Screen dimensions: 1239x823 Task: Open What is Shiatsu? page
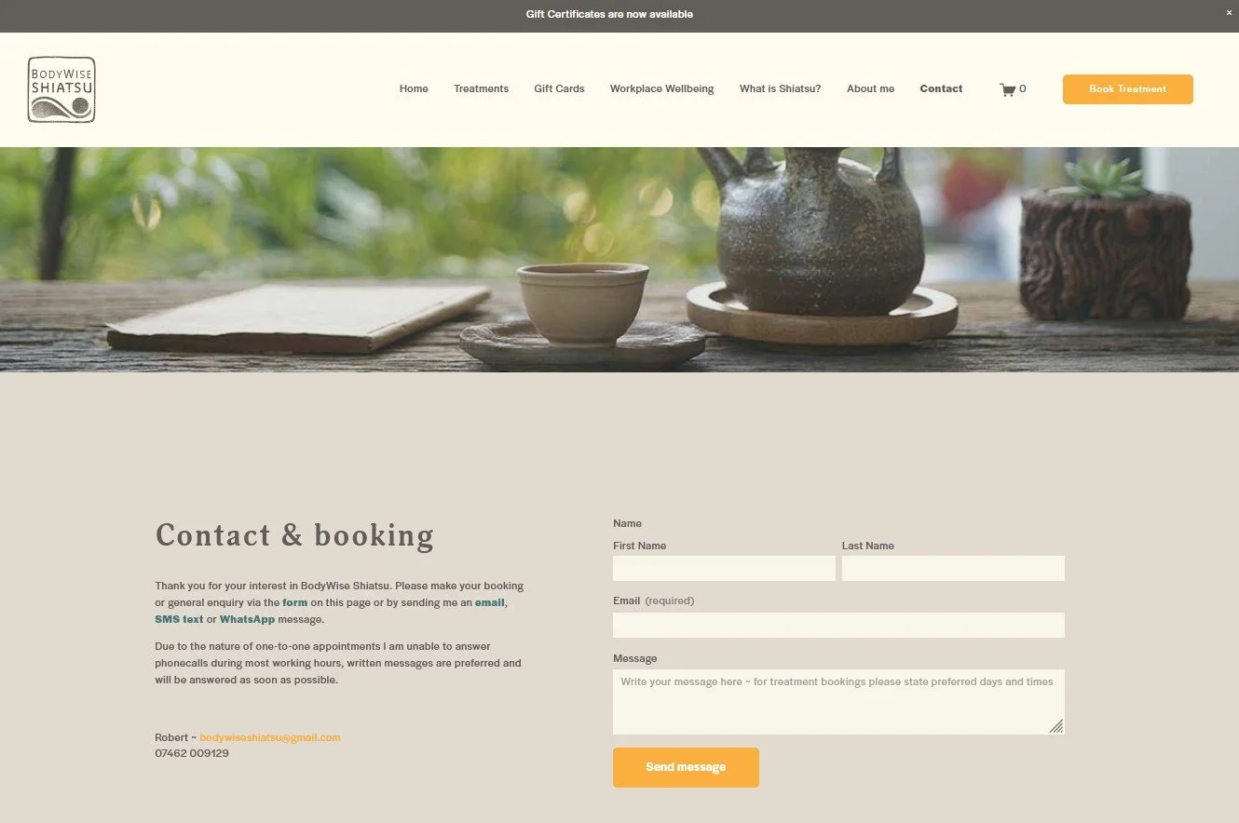coord(780,89)
